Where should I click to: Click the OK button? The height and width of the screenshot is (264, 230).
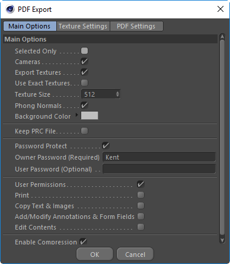pos(95,255)
